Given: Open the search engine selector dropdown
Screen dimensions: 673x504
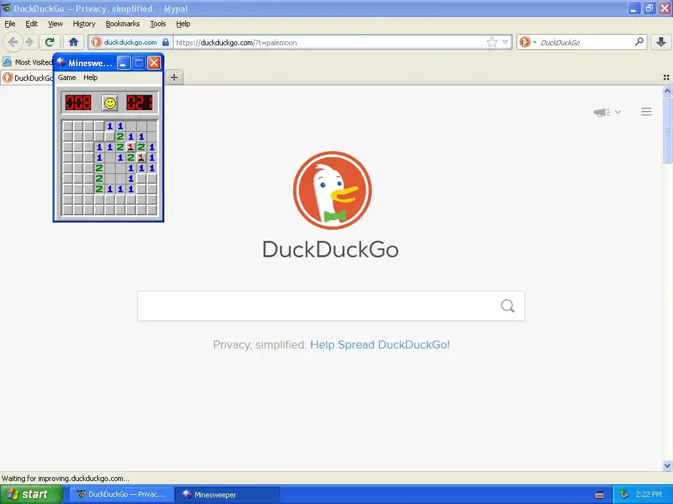Looking at the screenshot, I should click(x=528, y=42).
